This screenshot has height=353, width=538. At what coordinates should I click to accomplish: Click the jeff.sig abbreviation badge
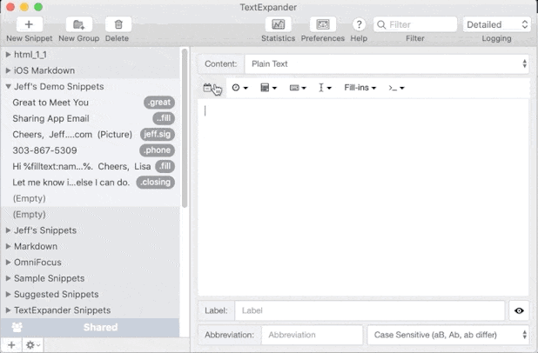[158, 135]
